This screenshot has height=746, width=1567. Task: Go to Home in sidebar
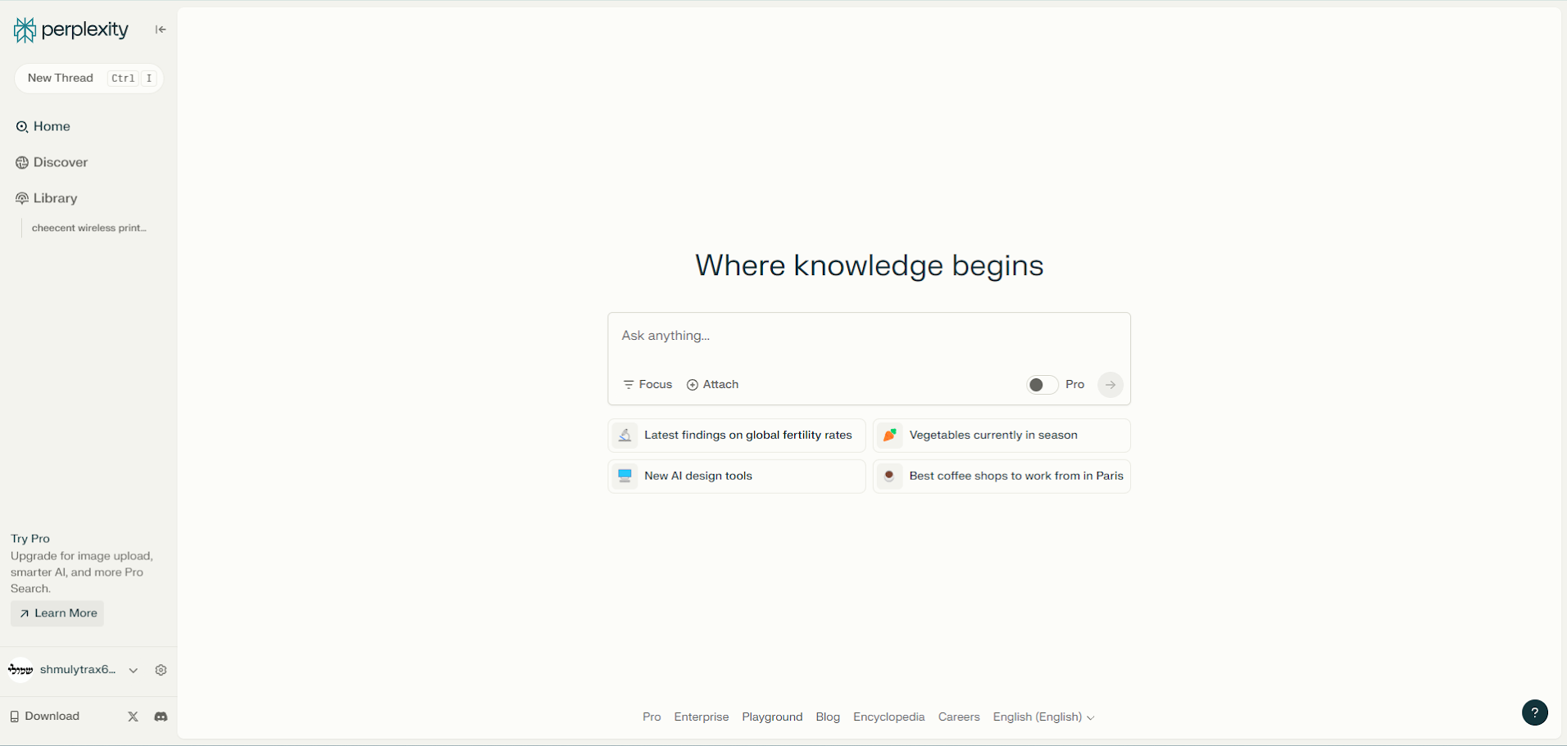pos(43,126)
